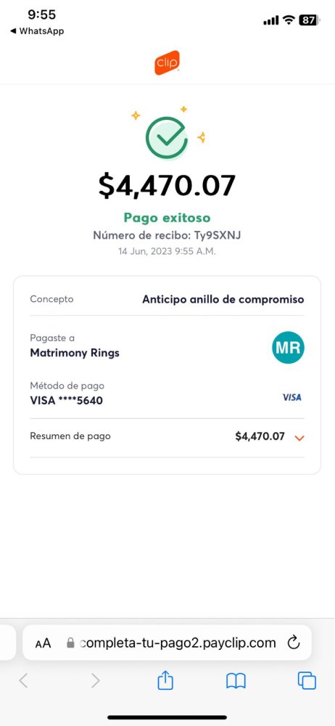Tap the VISA card logo
The image size is (335, 726).
click(292, 397)
